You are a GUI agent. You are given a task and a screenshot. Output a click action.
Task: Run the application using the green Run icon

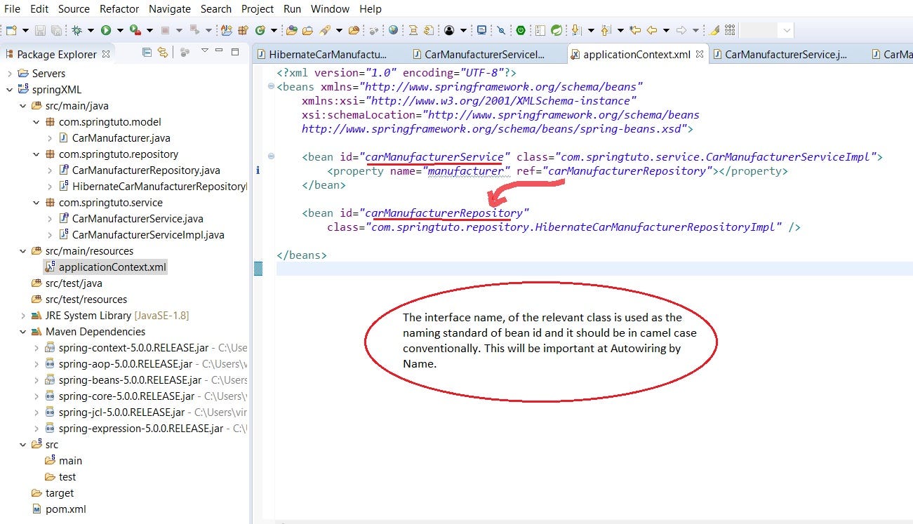[x=105, y=30]
